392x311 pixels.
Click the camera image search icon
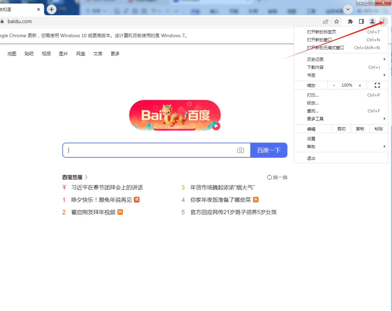(241, 150)
